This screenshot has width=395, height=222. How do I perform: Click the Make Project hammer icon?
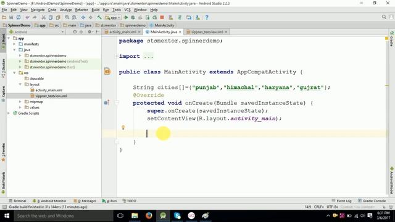[x=99, y=17]
